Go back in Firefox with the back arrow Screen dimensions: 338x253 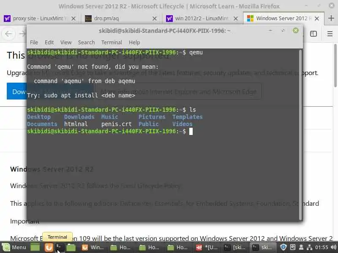tap(8, 34)
